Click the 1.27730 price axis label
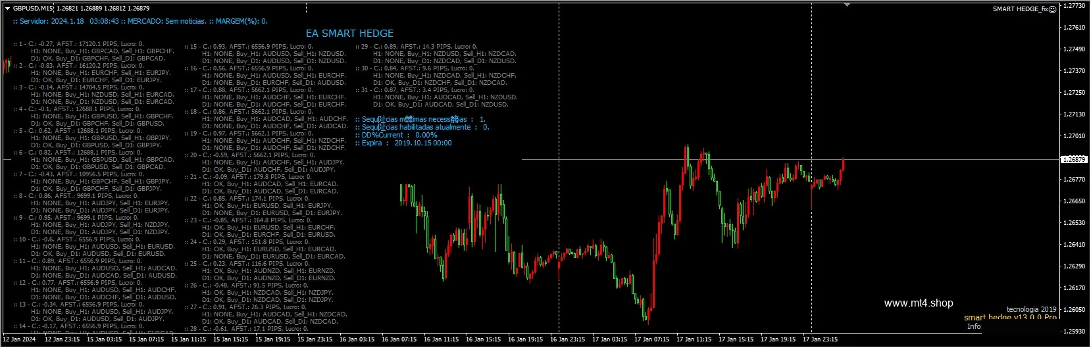This screenshot has width=1091, height=348. point(1075,6)
